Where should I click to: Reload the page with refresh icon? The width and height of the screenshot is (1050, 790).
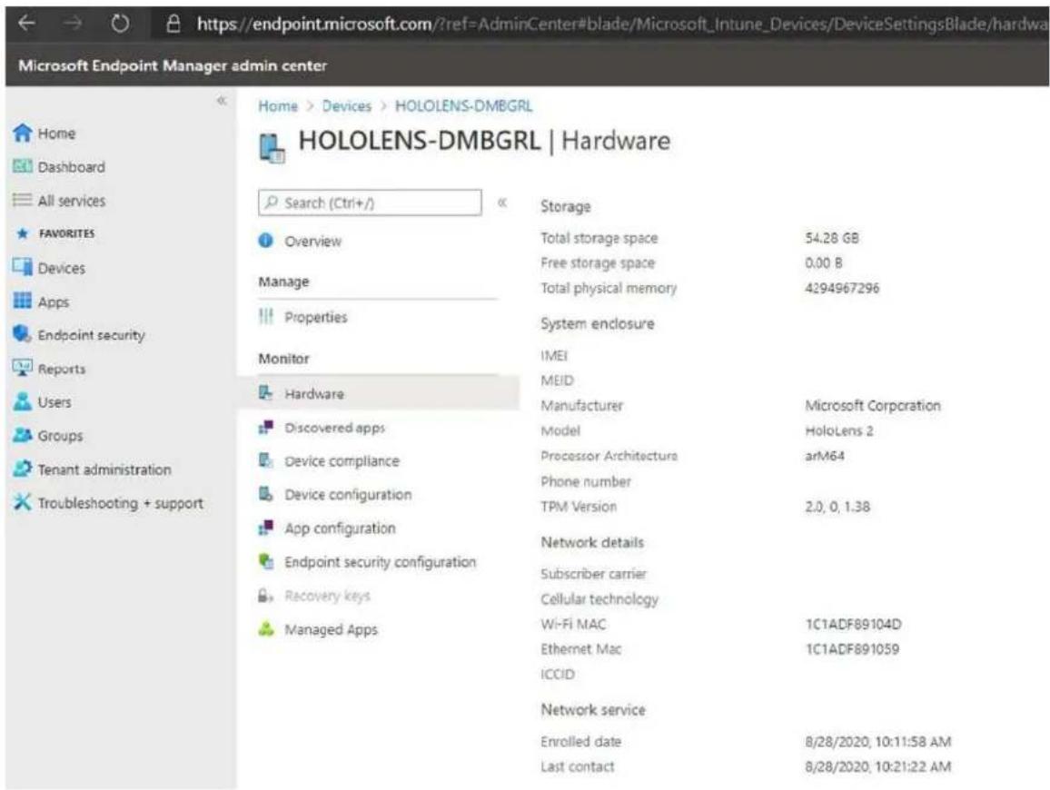pyautogui.click(x=120, y=25)
